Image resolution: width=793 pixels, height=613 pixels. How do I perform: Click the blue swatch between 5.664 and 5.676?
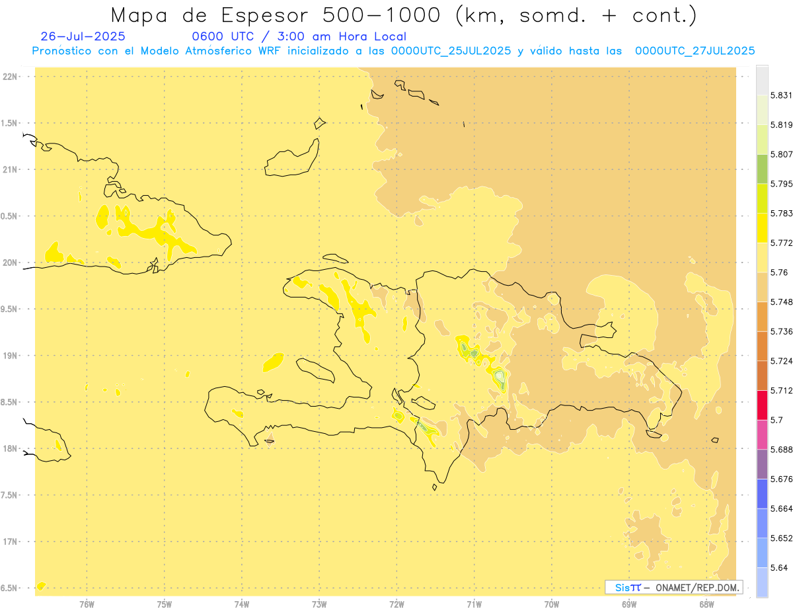coord(762,493)
